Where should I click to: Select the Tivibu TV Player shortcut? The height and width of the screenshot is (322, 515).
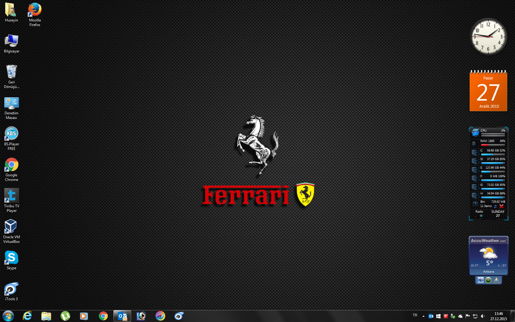11,201
